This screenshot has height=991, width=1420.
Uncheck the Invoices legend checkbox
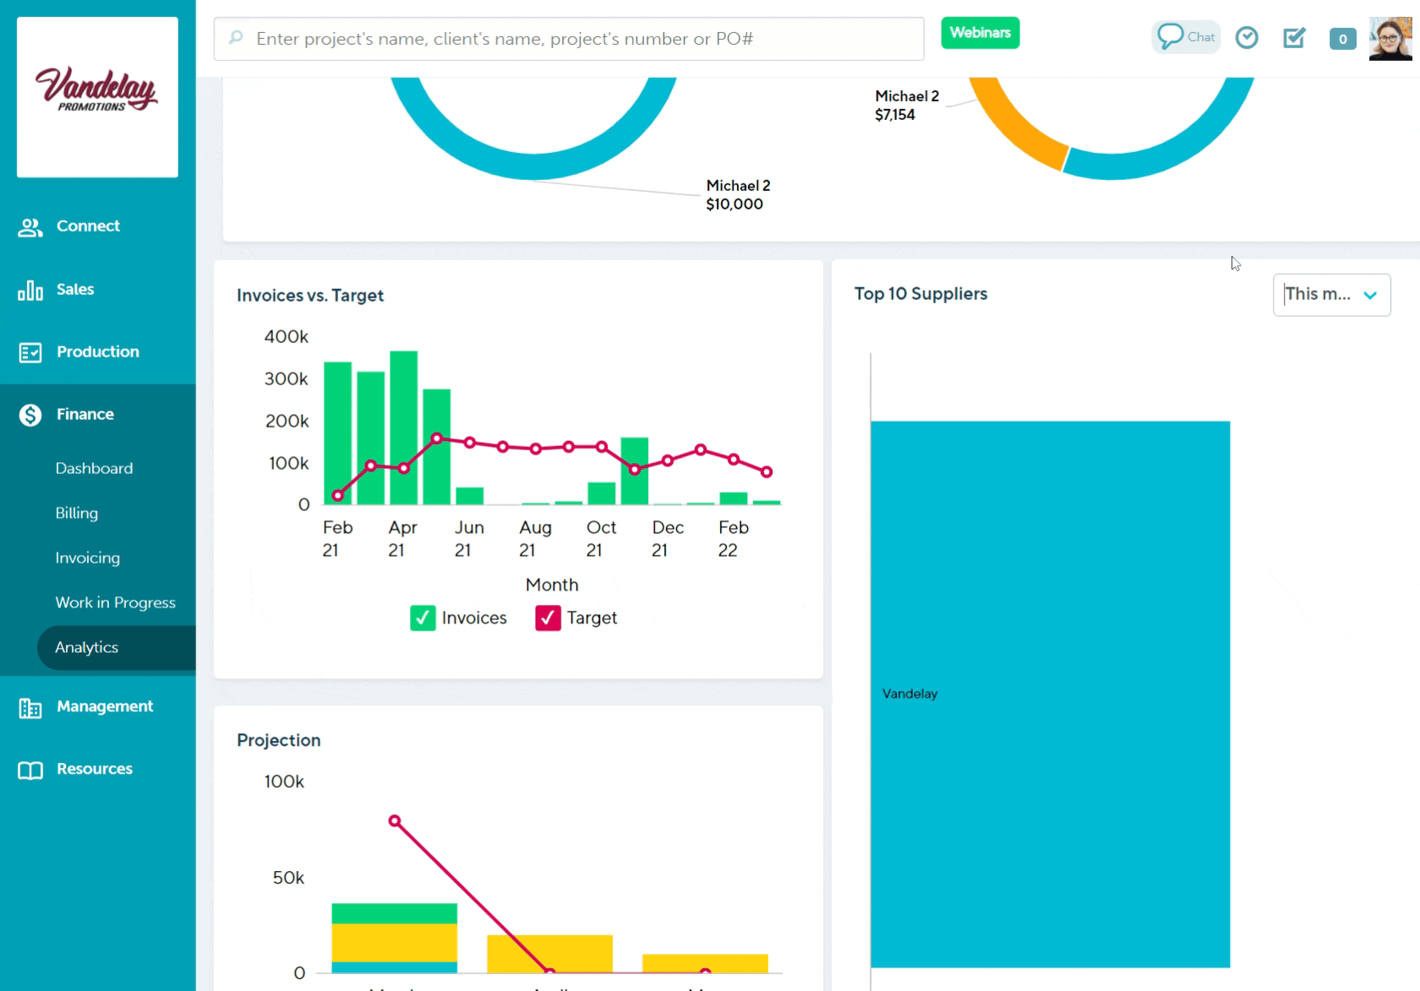click(423, 618)
